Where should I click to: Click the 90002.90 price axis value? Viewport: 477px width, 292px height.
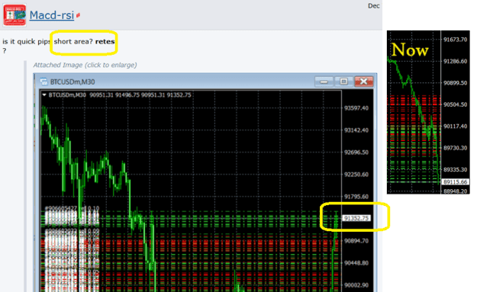(356, 285)
